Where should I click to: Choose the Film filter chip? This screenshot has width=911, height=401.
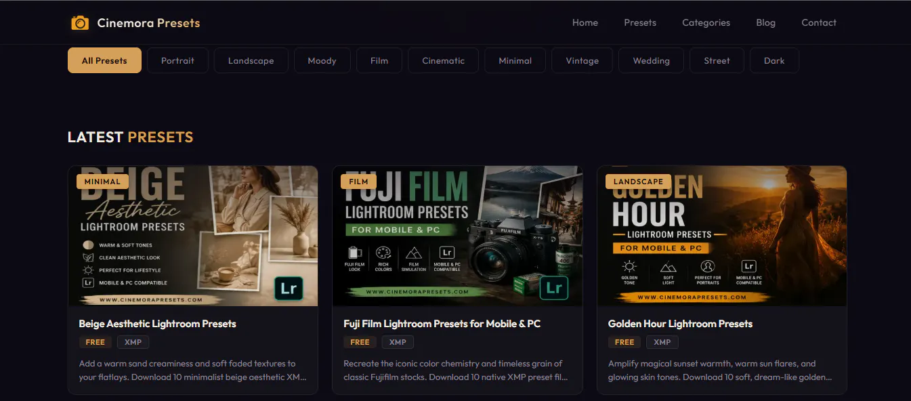(379, 60)
